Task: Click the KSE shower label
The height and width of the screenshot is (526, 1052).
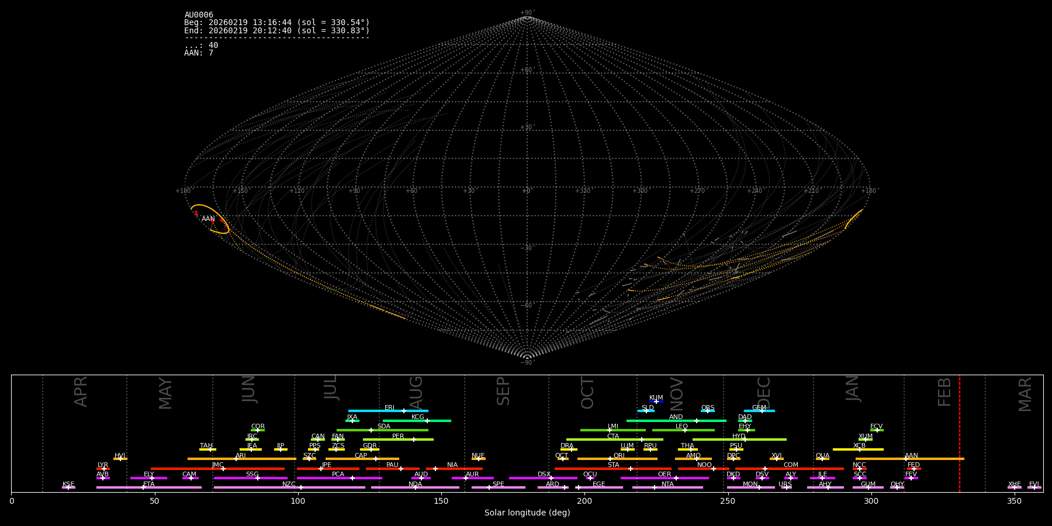Action: [68, 485]
